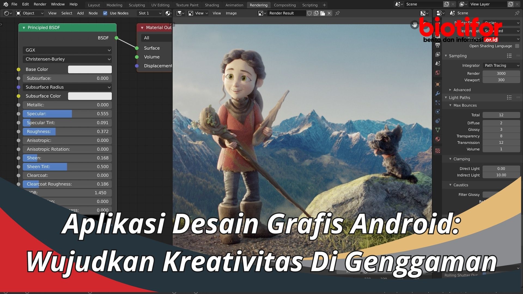Screen dimensions: 523x294
Task: Open the Slot 1 material slot dropdown
Action: point(150,13)
